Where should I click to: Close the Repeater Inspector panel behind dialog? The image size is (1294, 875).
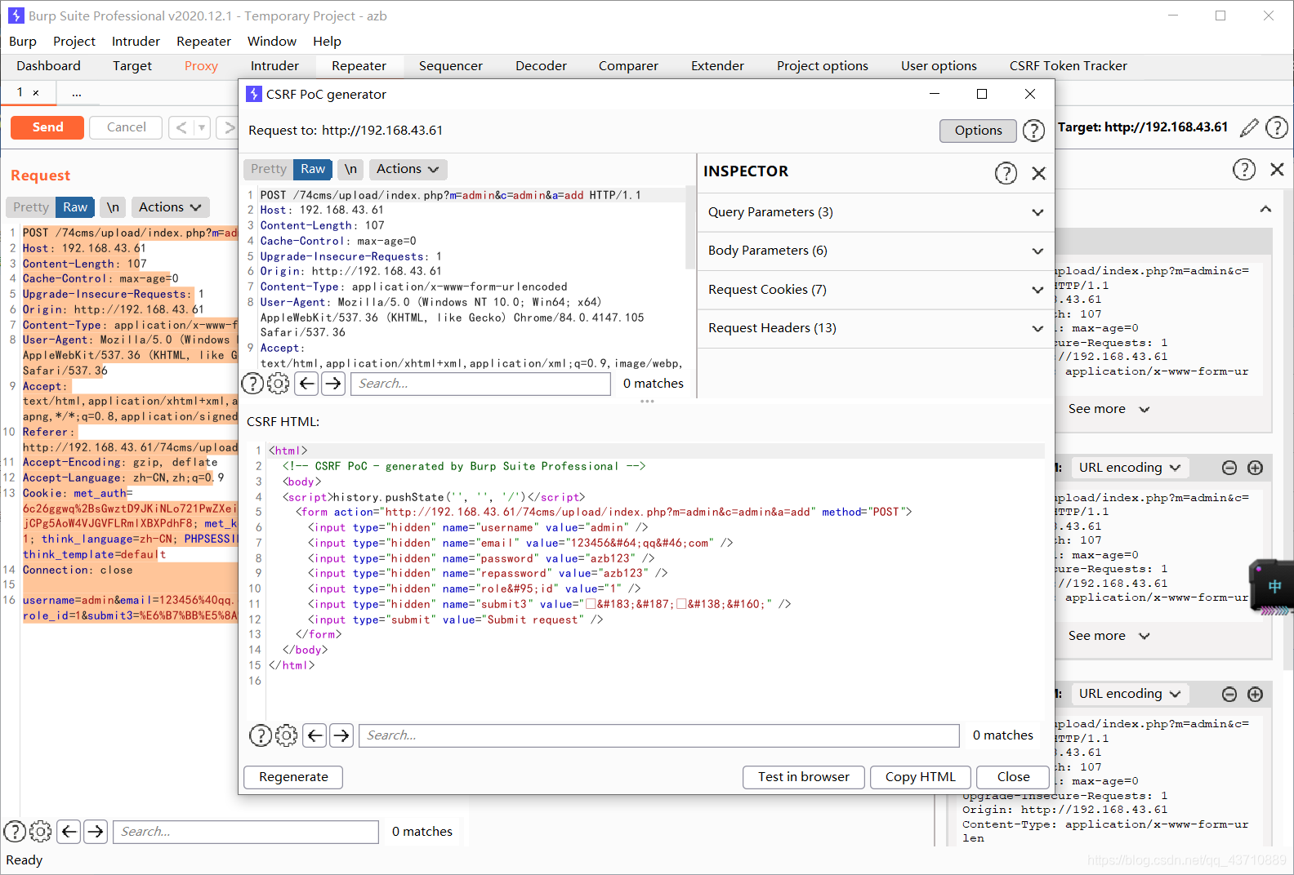1277,169
